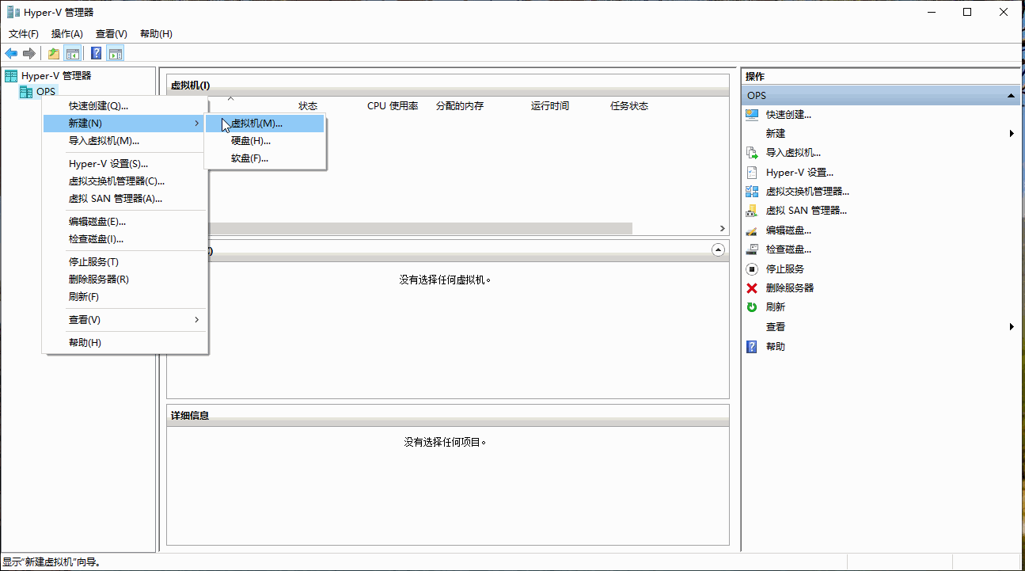The image size is (1025, 571).
Task: Click the 虚拟机(I) panel header
Action: pyautogui.click(x=447, y=85)
